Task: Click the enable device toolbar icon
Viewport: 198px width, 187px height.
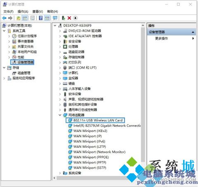Action: pyautogui.click(x=64, y=18)
